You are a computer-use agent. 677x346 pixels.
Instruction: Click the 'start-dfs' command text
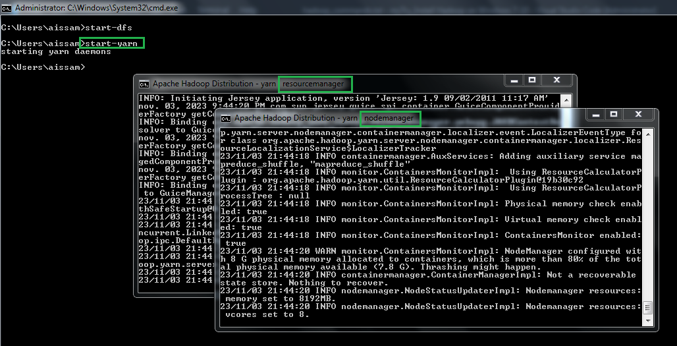click(109, 28)
